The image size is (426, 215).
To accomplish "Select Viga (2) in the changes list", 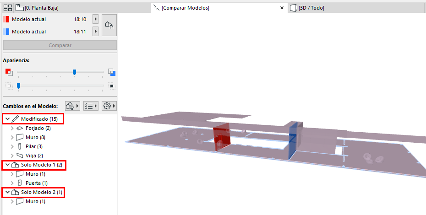I will coord(34,156).
